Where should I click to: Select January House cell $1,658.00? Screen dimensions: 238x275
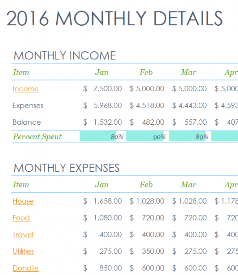click(102, 201)
